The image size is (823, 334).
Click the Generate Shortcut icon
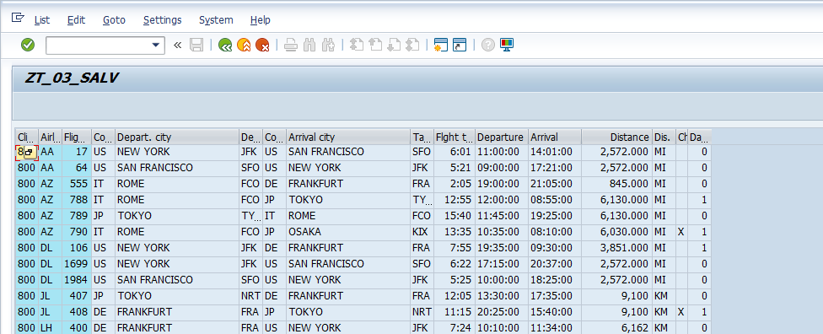[460, 46]
